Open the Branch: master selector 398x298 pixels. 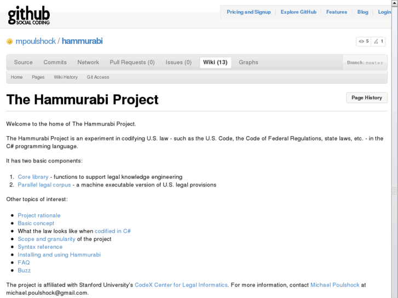point(365,62)
